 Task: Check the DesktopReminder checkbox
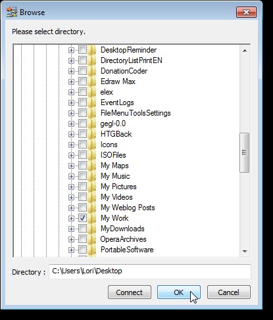(82, 50)
